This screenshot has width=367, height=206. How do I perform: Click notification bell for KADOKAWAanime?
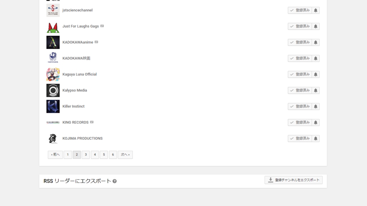315,42
